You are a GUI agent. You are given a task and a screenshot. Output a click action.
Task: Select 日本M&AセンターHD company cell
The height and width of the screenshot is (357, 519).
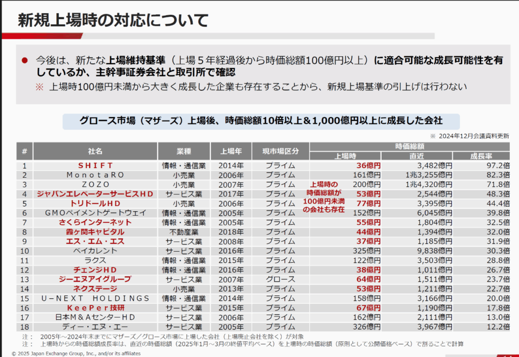pos(96,318)
